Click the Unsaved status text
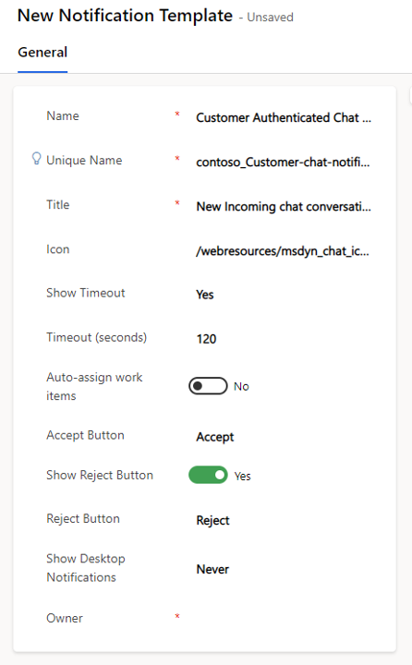Image resolution: width=412 pixels, height=665 pixels. [271, 18]
